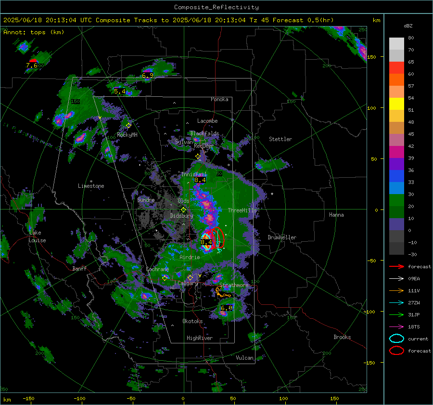Click the cyan 27ZW arrow legend icon
Viewport: 433px width, 405px height.
(396, 303)
